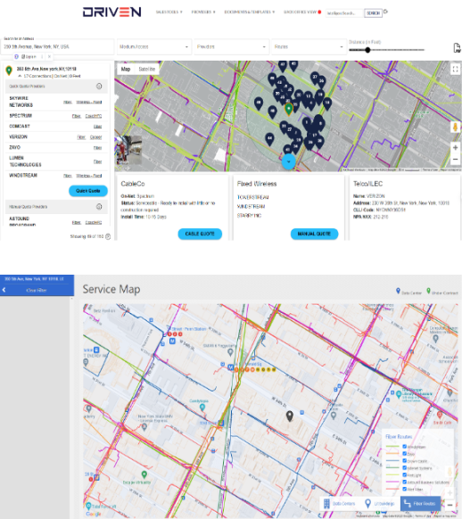Click Street View pegman on top map
Image resolution: width=462 pixels, height=519 pixels.
[x=456, y=128]
